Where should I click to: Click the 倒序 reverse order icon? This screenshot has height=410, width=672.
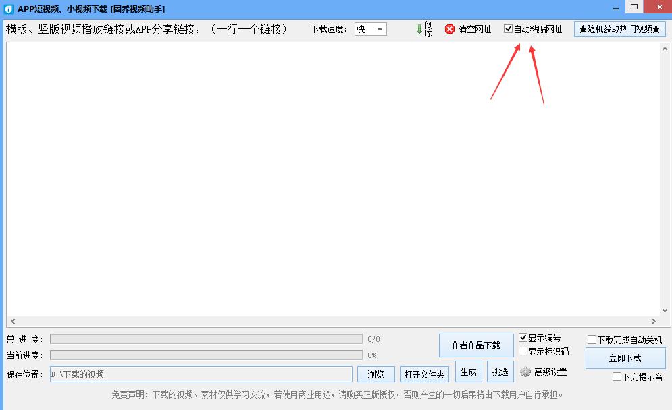click(423, 29)
